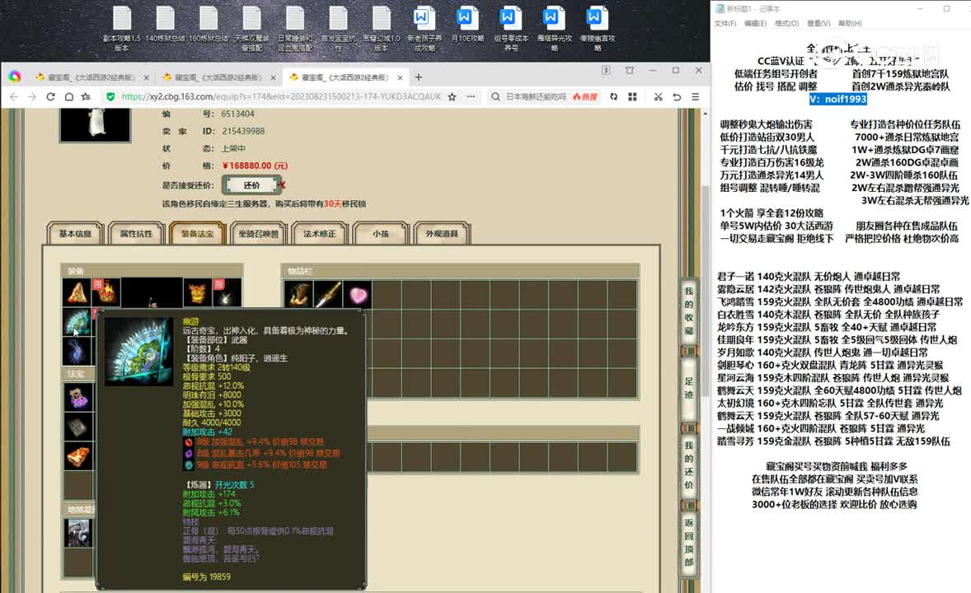Open the 160炼狱总结 desktop file
The height and width of the screenshot is (593, 971).
tap(208, 25)
